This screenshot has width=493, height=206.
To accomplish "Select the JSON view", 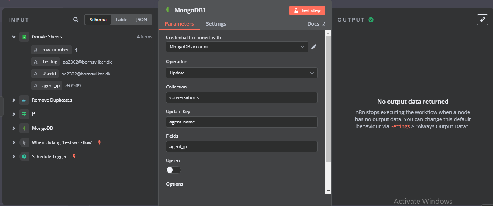I will pyautogui.click(x=141, y=20).
